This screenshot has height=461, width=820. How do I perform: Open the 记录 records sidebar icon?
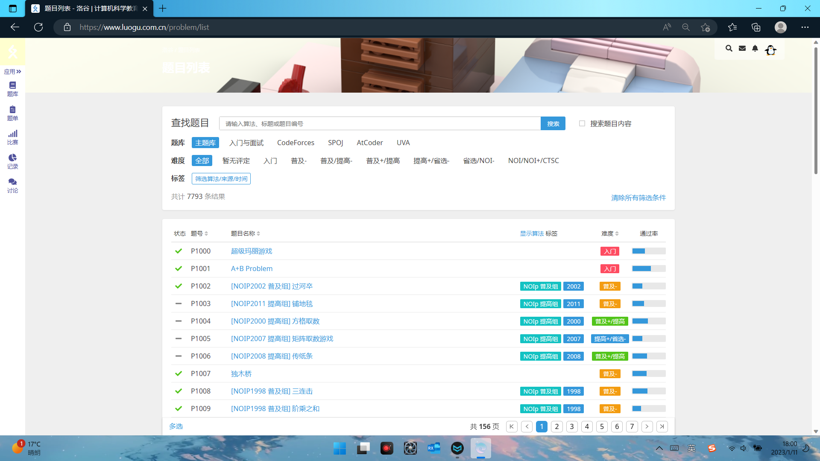pyautogui.click(x=12, y=161)
